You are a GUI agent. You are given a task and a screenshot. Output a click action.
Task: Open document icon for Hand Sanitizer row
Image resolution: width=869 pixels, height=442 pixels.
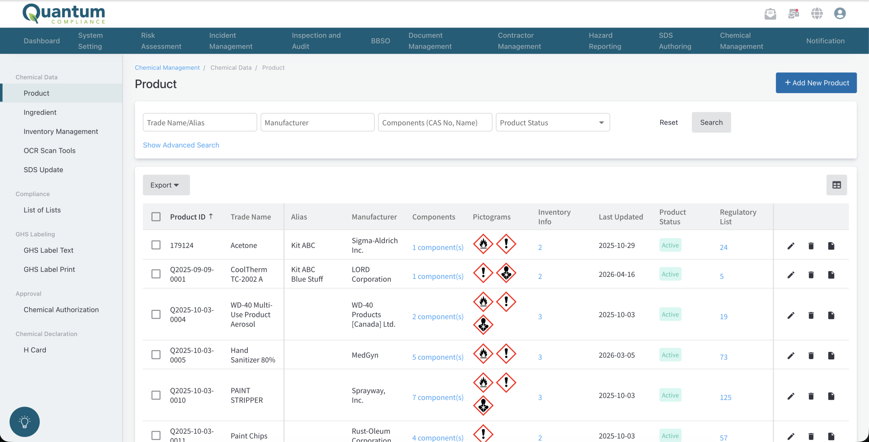pos(831,355)
